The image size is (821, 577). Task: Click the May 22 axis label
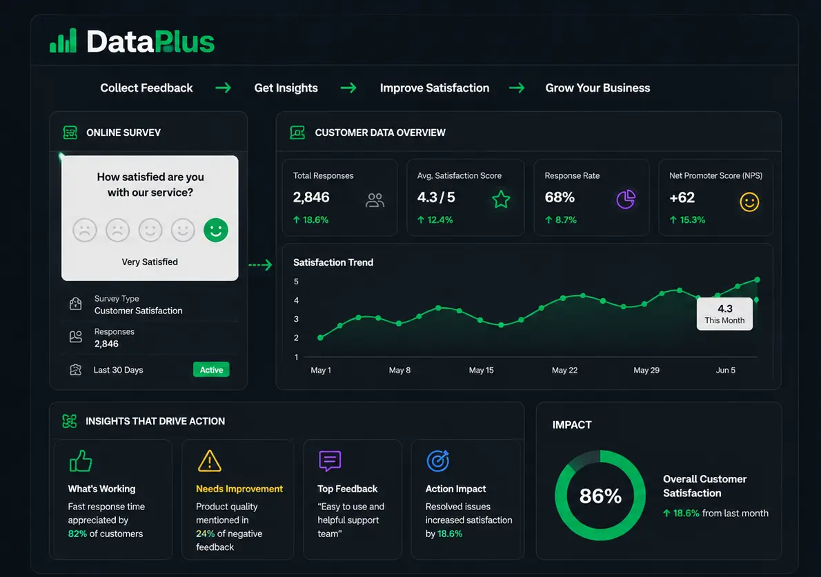[x=564, y=370]
